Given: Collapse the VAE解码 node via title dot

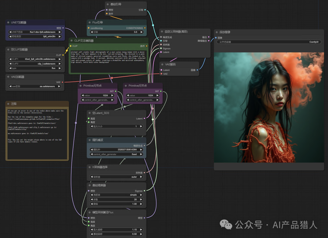Looking at the screenshot, I should (162, 64).
